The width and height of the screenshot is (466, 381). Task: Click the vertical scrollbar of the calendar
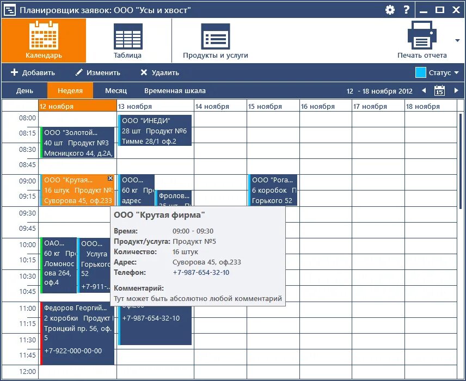(461, 161)
